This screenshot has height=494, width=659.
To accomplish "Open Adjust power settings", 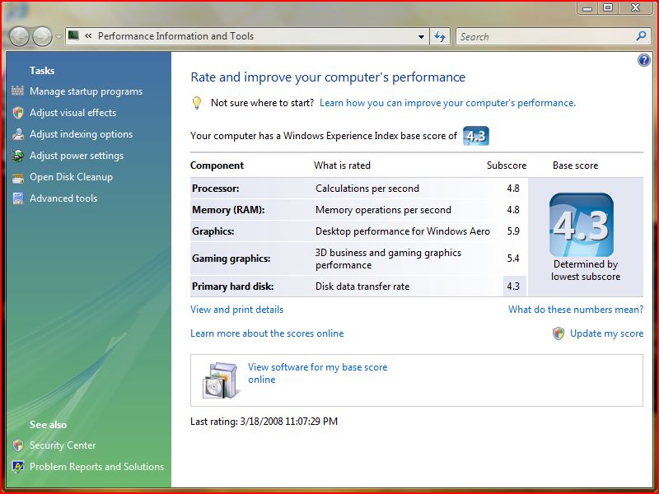I will (77, 156).
